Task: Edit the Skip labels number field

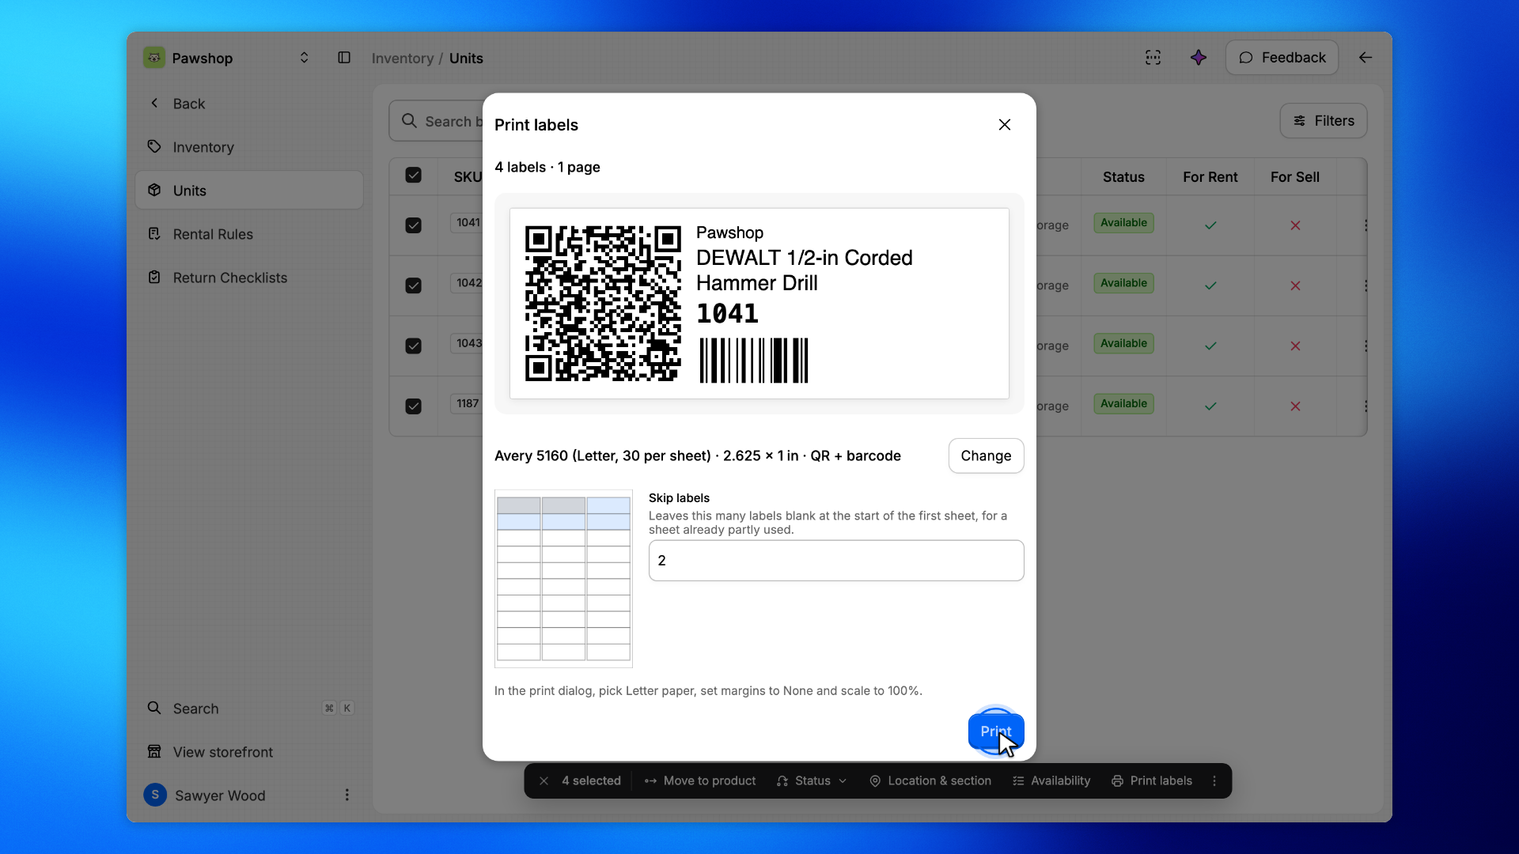Action: 836,561
